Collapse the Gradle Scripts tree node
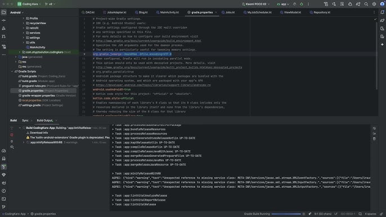386x217 pixels. pyautogui.click(x=12, y=71)
